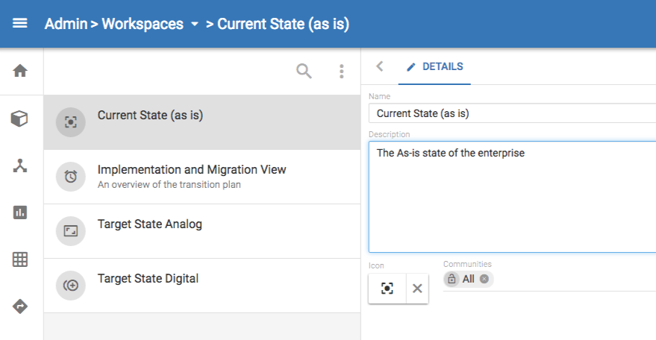Image resolution: width=656 pixels, height=340 pixels.
Task: Clear the selected workspace icon
Action: coord(417,289)
